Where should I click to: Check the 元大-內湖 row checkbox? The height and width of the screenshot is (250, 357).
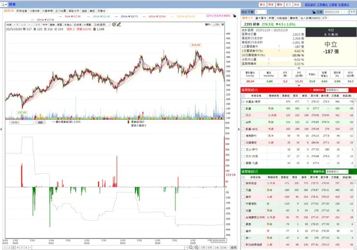click(x=243, y=156)
